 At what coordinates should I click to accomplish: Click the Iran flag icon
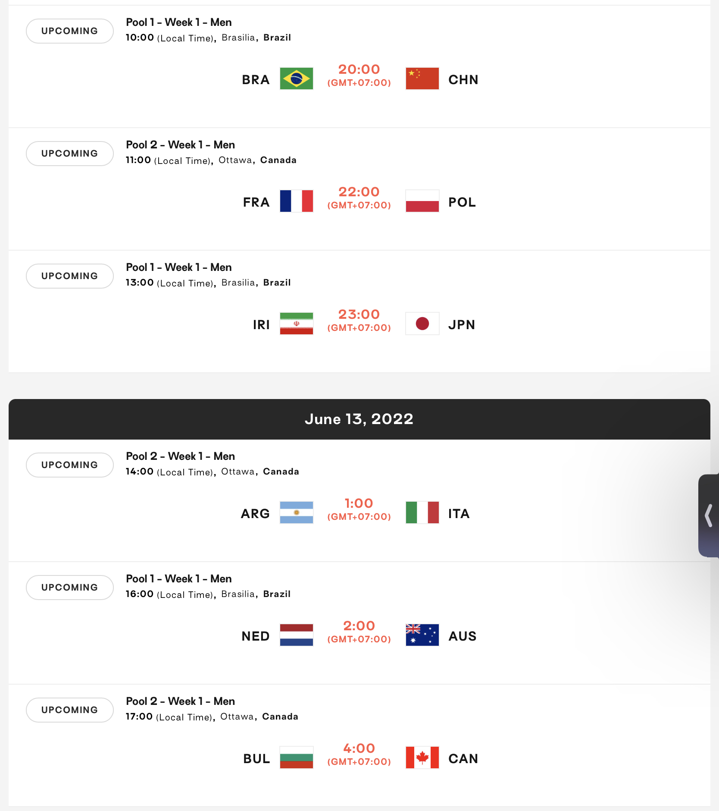coord(297,324)
